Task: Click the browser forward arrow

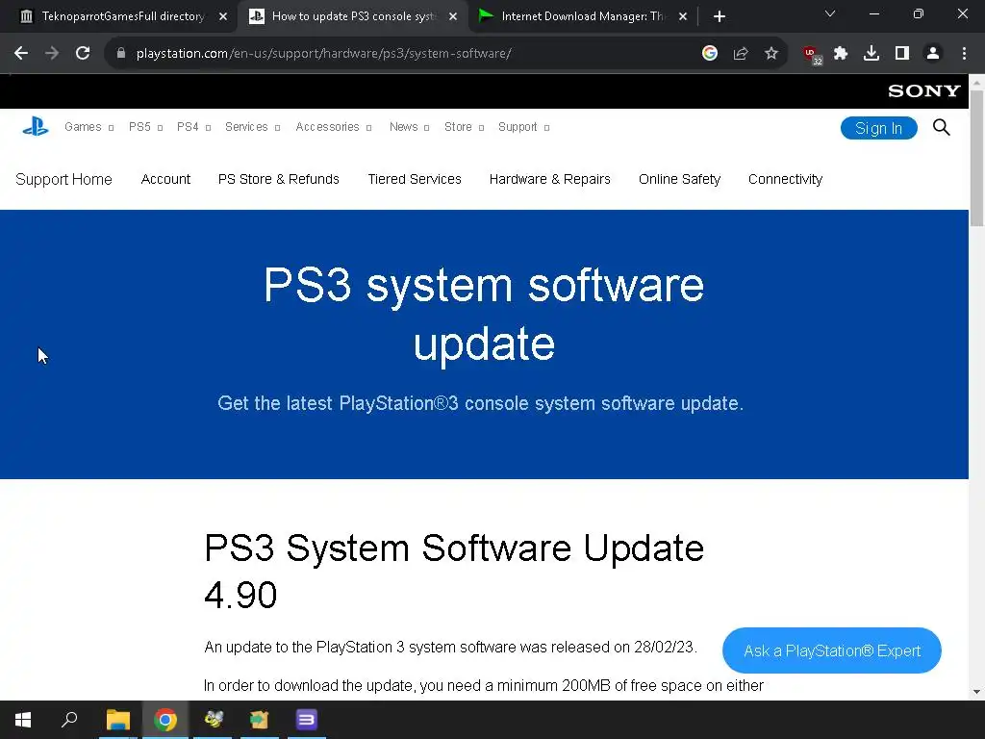Action: coord(52,54)
